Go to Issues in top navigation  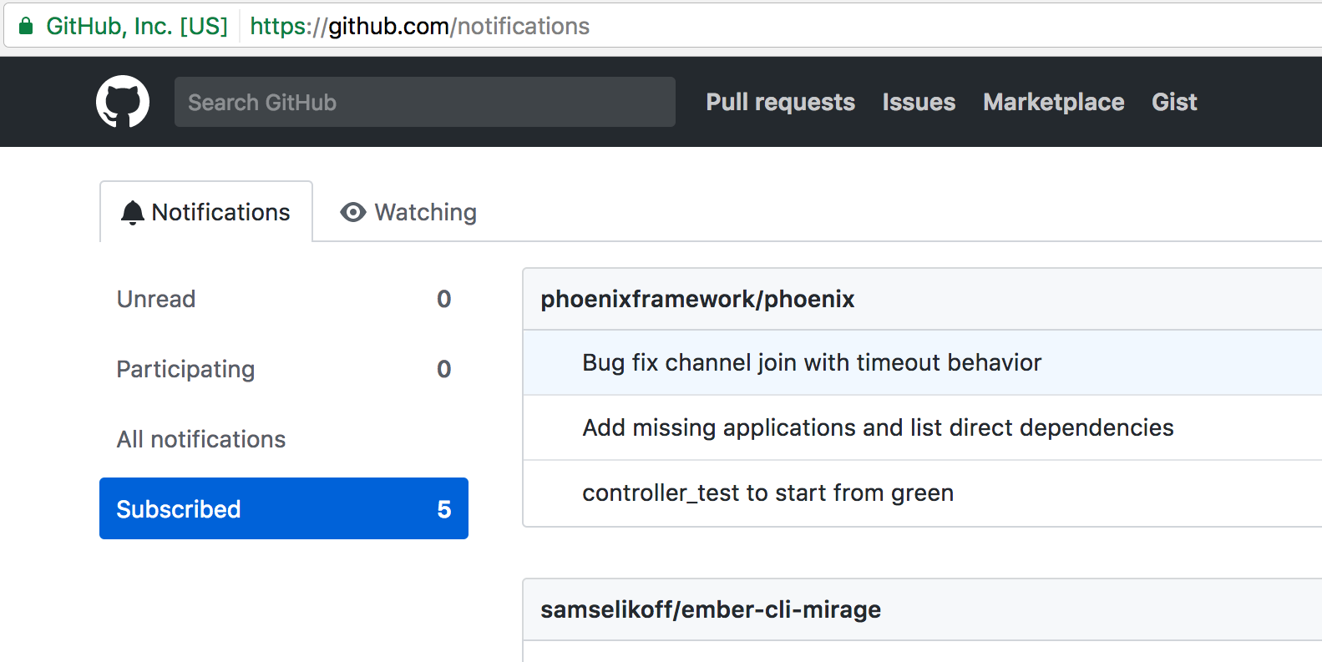click(x=919, y=102)
